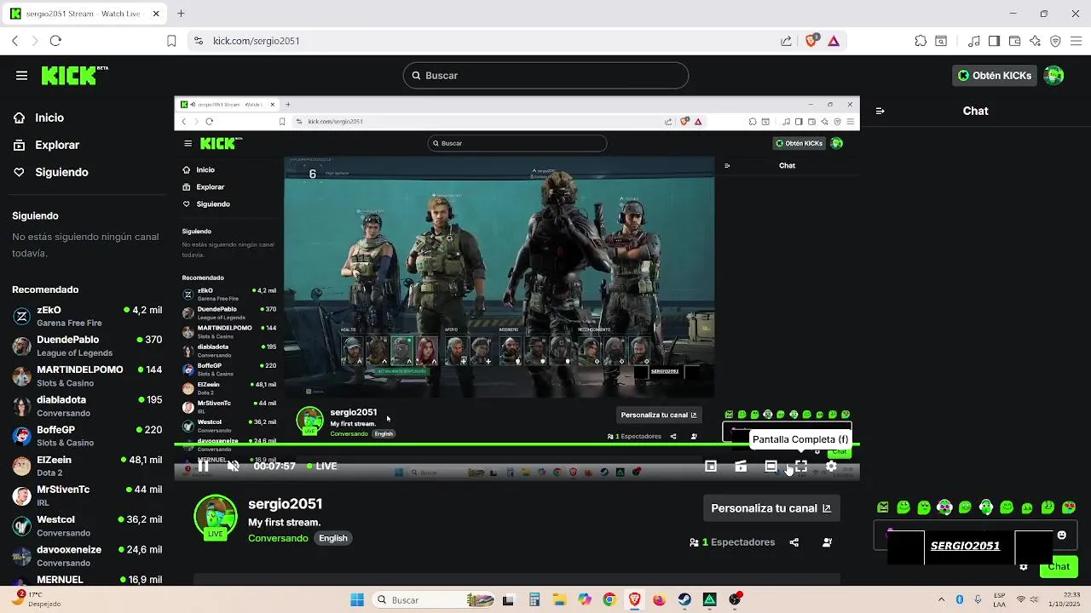Click the English language tag
The height and width of the screenshot is (613, 1091).
pyautogui.click(x=333, y=538)
